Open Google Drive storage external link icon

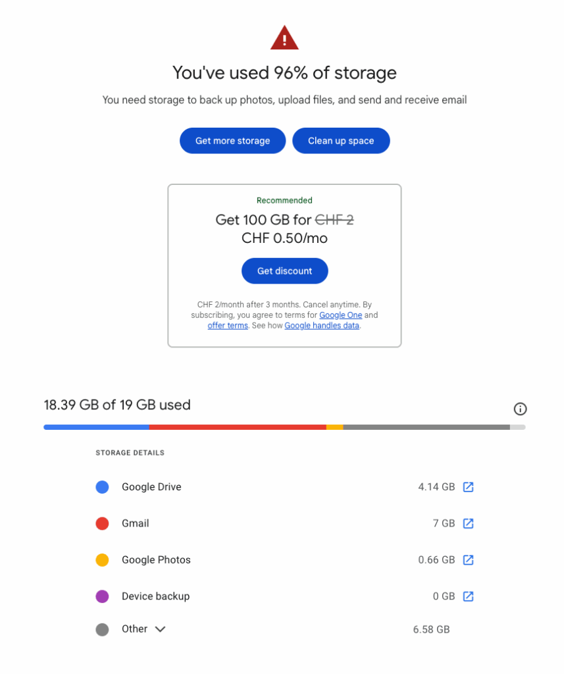(468, 486)
